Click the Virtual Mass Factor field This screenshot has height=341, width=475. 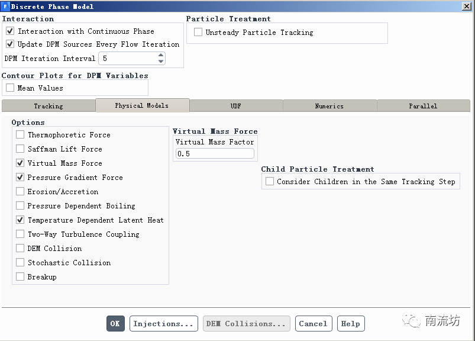[215, 154]
